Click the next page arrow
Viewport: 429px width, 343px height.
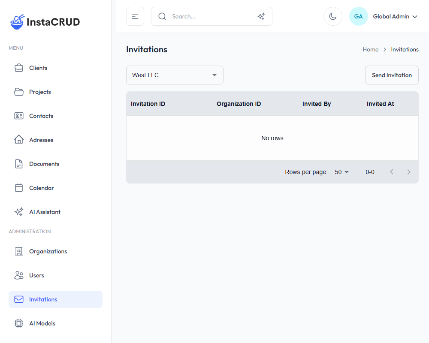point(408,172)
